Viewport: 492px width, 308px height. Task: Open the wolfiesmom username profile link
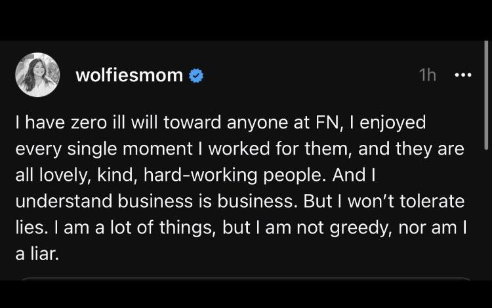pos(129,75)
